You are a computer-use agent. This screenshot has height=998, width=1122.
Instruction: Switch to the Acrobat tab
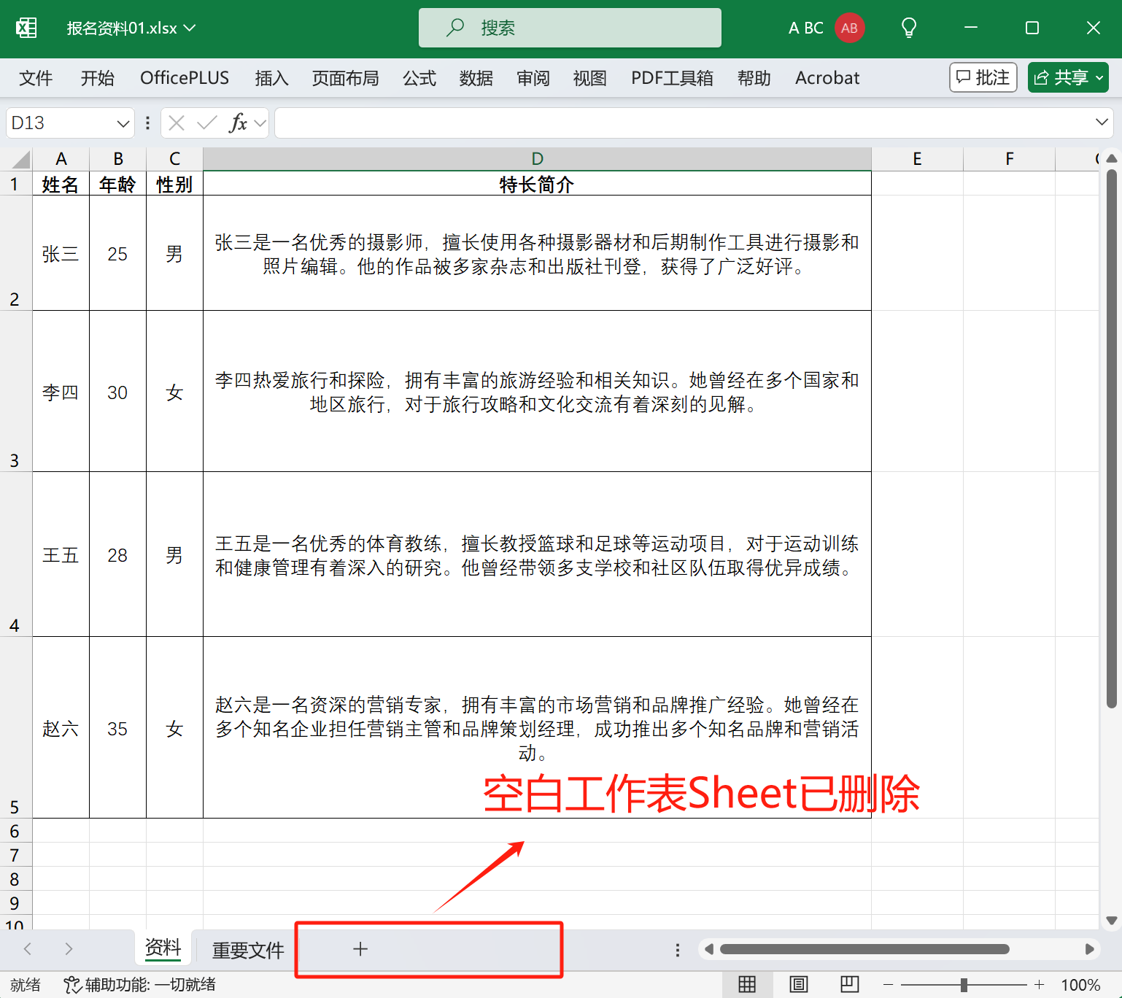[827, 78]
